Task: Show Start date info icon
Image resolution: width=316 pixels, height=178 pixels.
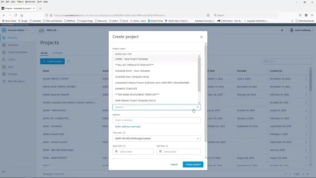Action: [124, 146]
